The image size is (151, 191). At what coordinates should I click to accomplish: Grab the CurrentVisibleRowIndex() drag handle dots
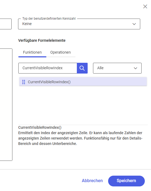click(x=24, y=82)
